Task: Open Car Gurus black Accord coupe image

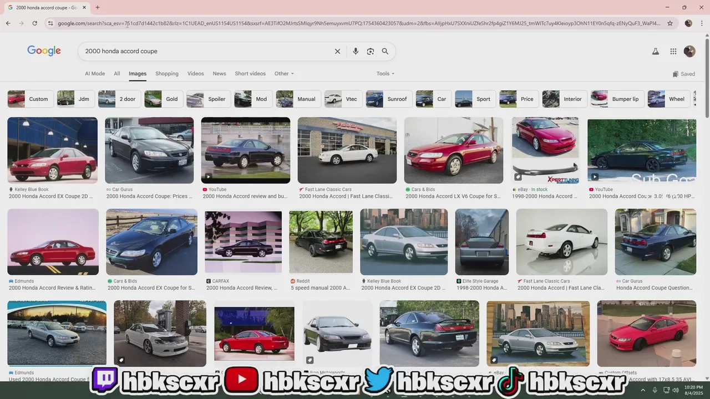Action: [x=149, y=150]
